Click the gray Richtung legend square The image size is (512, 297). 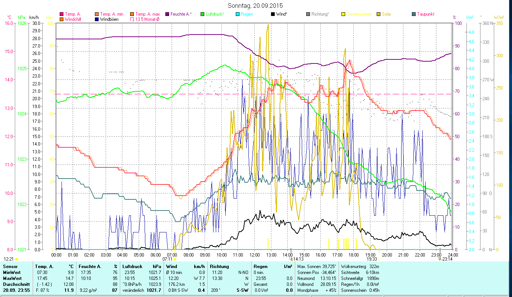(308, 14)
